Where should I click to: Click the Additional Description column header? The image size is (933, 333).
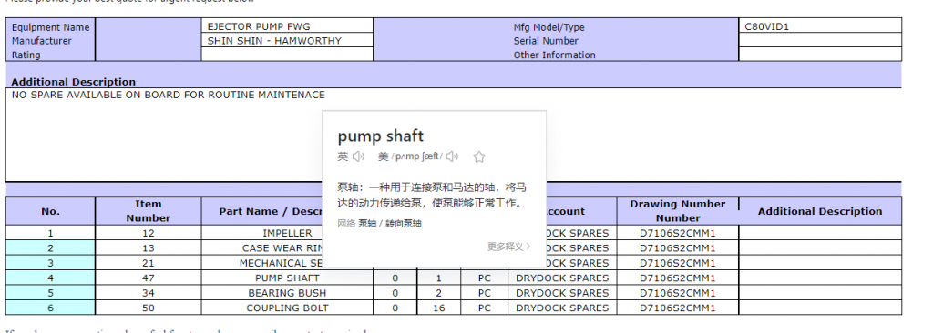(820, 211)
